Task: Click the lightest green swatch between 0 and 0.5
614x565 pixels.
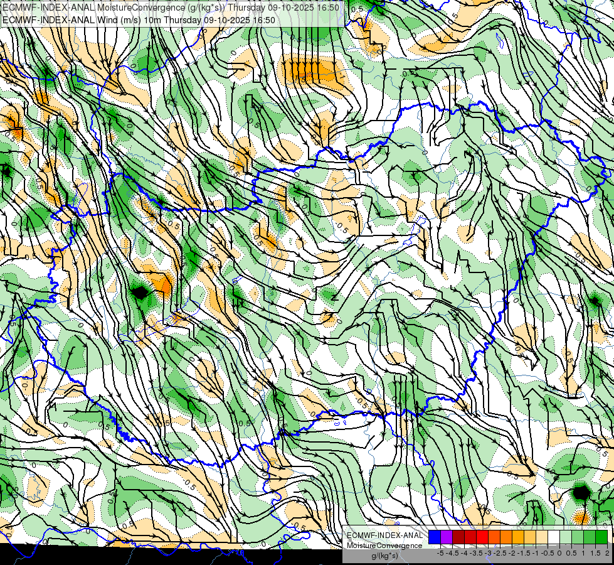Action: click(566, 537)
